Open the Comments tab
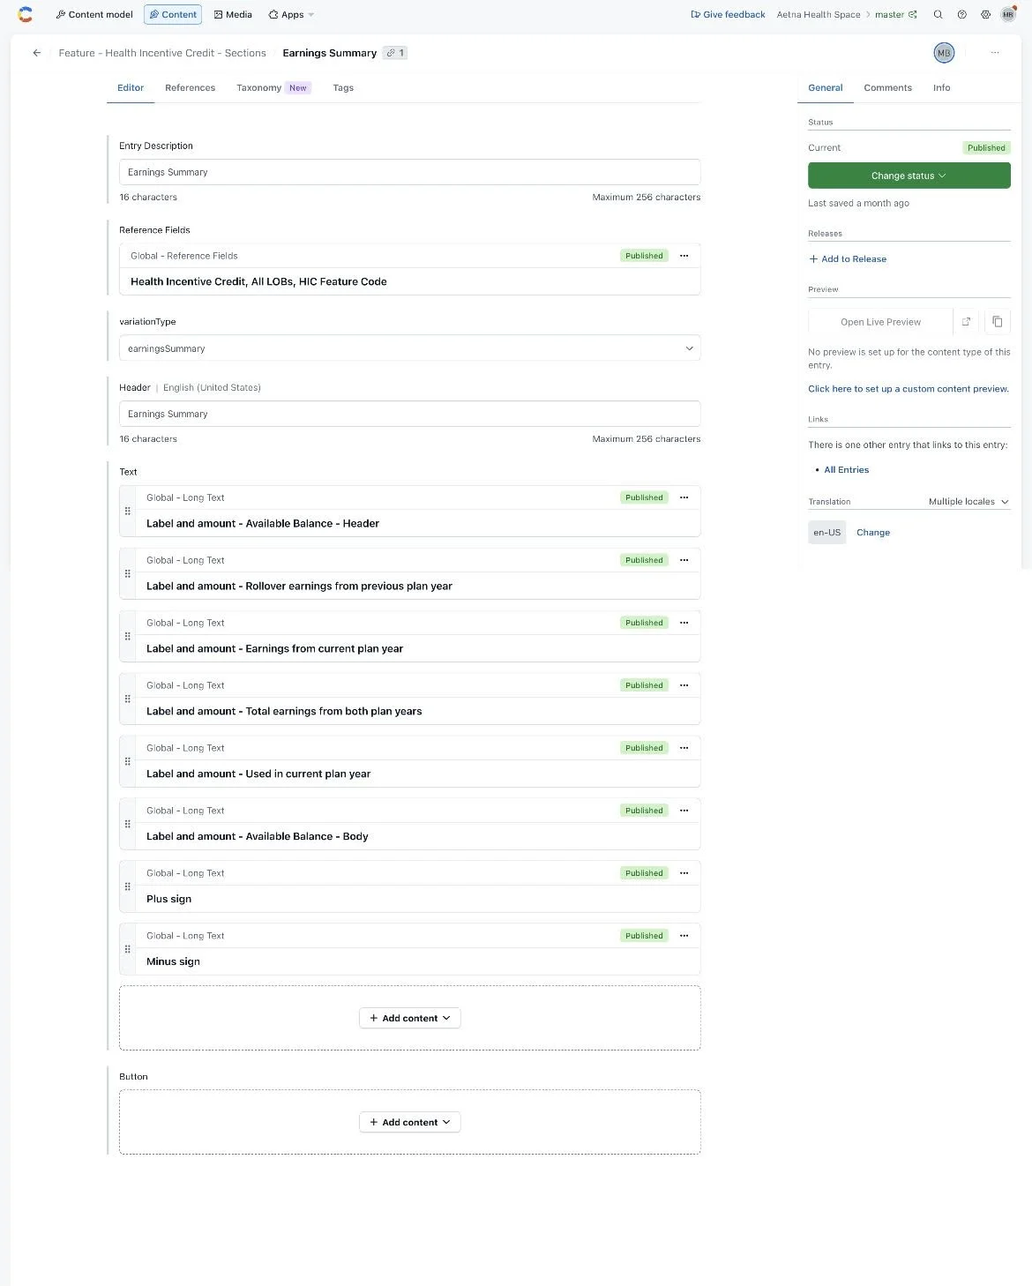This screenshot has height=1286, width=1032. point(887,87)
